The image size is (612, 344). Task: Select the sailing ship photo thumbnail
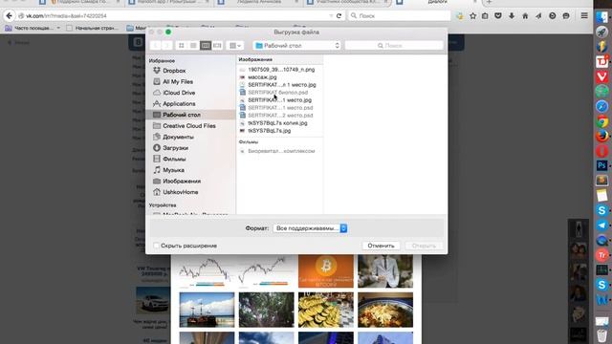click(x=207, y=310)
